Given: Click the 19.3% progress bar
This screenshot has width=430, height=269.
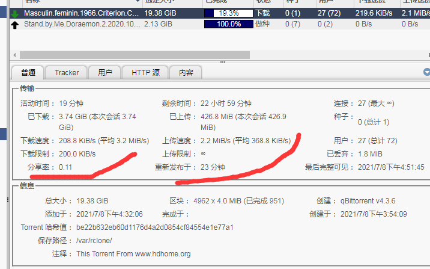Looking at the screenshot, I should pyautogui.click(x=228, y=13).
